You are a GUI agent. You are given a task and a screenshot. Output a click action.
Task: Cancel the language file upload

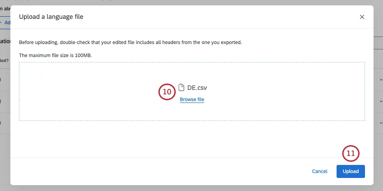tap(319, 171)
